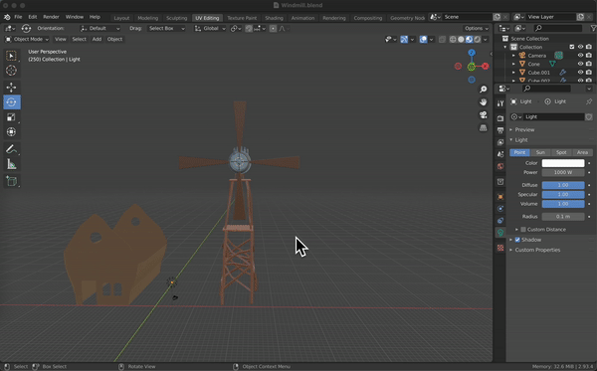Hide Cone in viewport via eye icon
This screenshot has width=597, height=371.
(x=581, y=64)
